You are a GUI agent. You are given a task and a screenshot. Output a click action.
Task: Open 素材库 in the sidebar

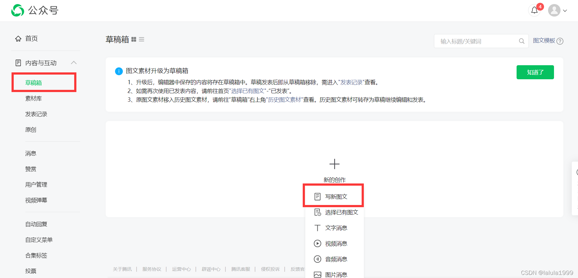pyautogui.click(x=33, y=98)
